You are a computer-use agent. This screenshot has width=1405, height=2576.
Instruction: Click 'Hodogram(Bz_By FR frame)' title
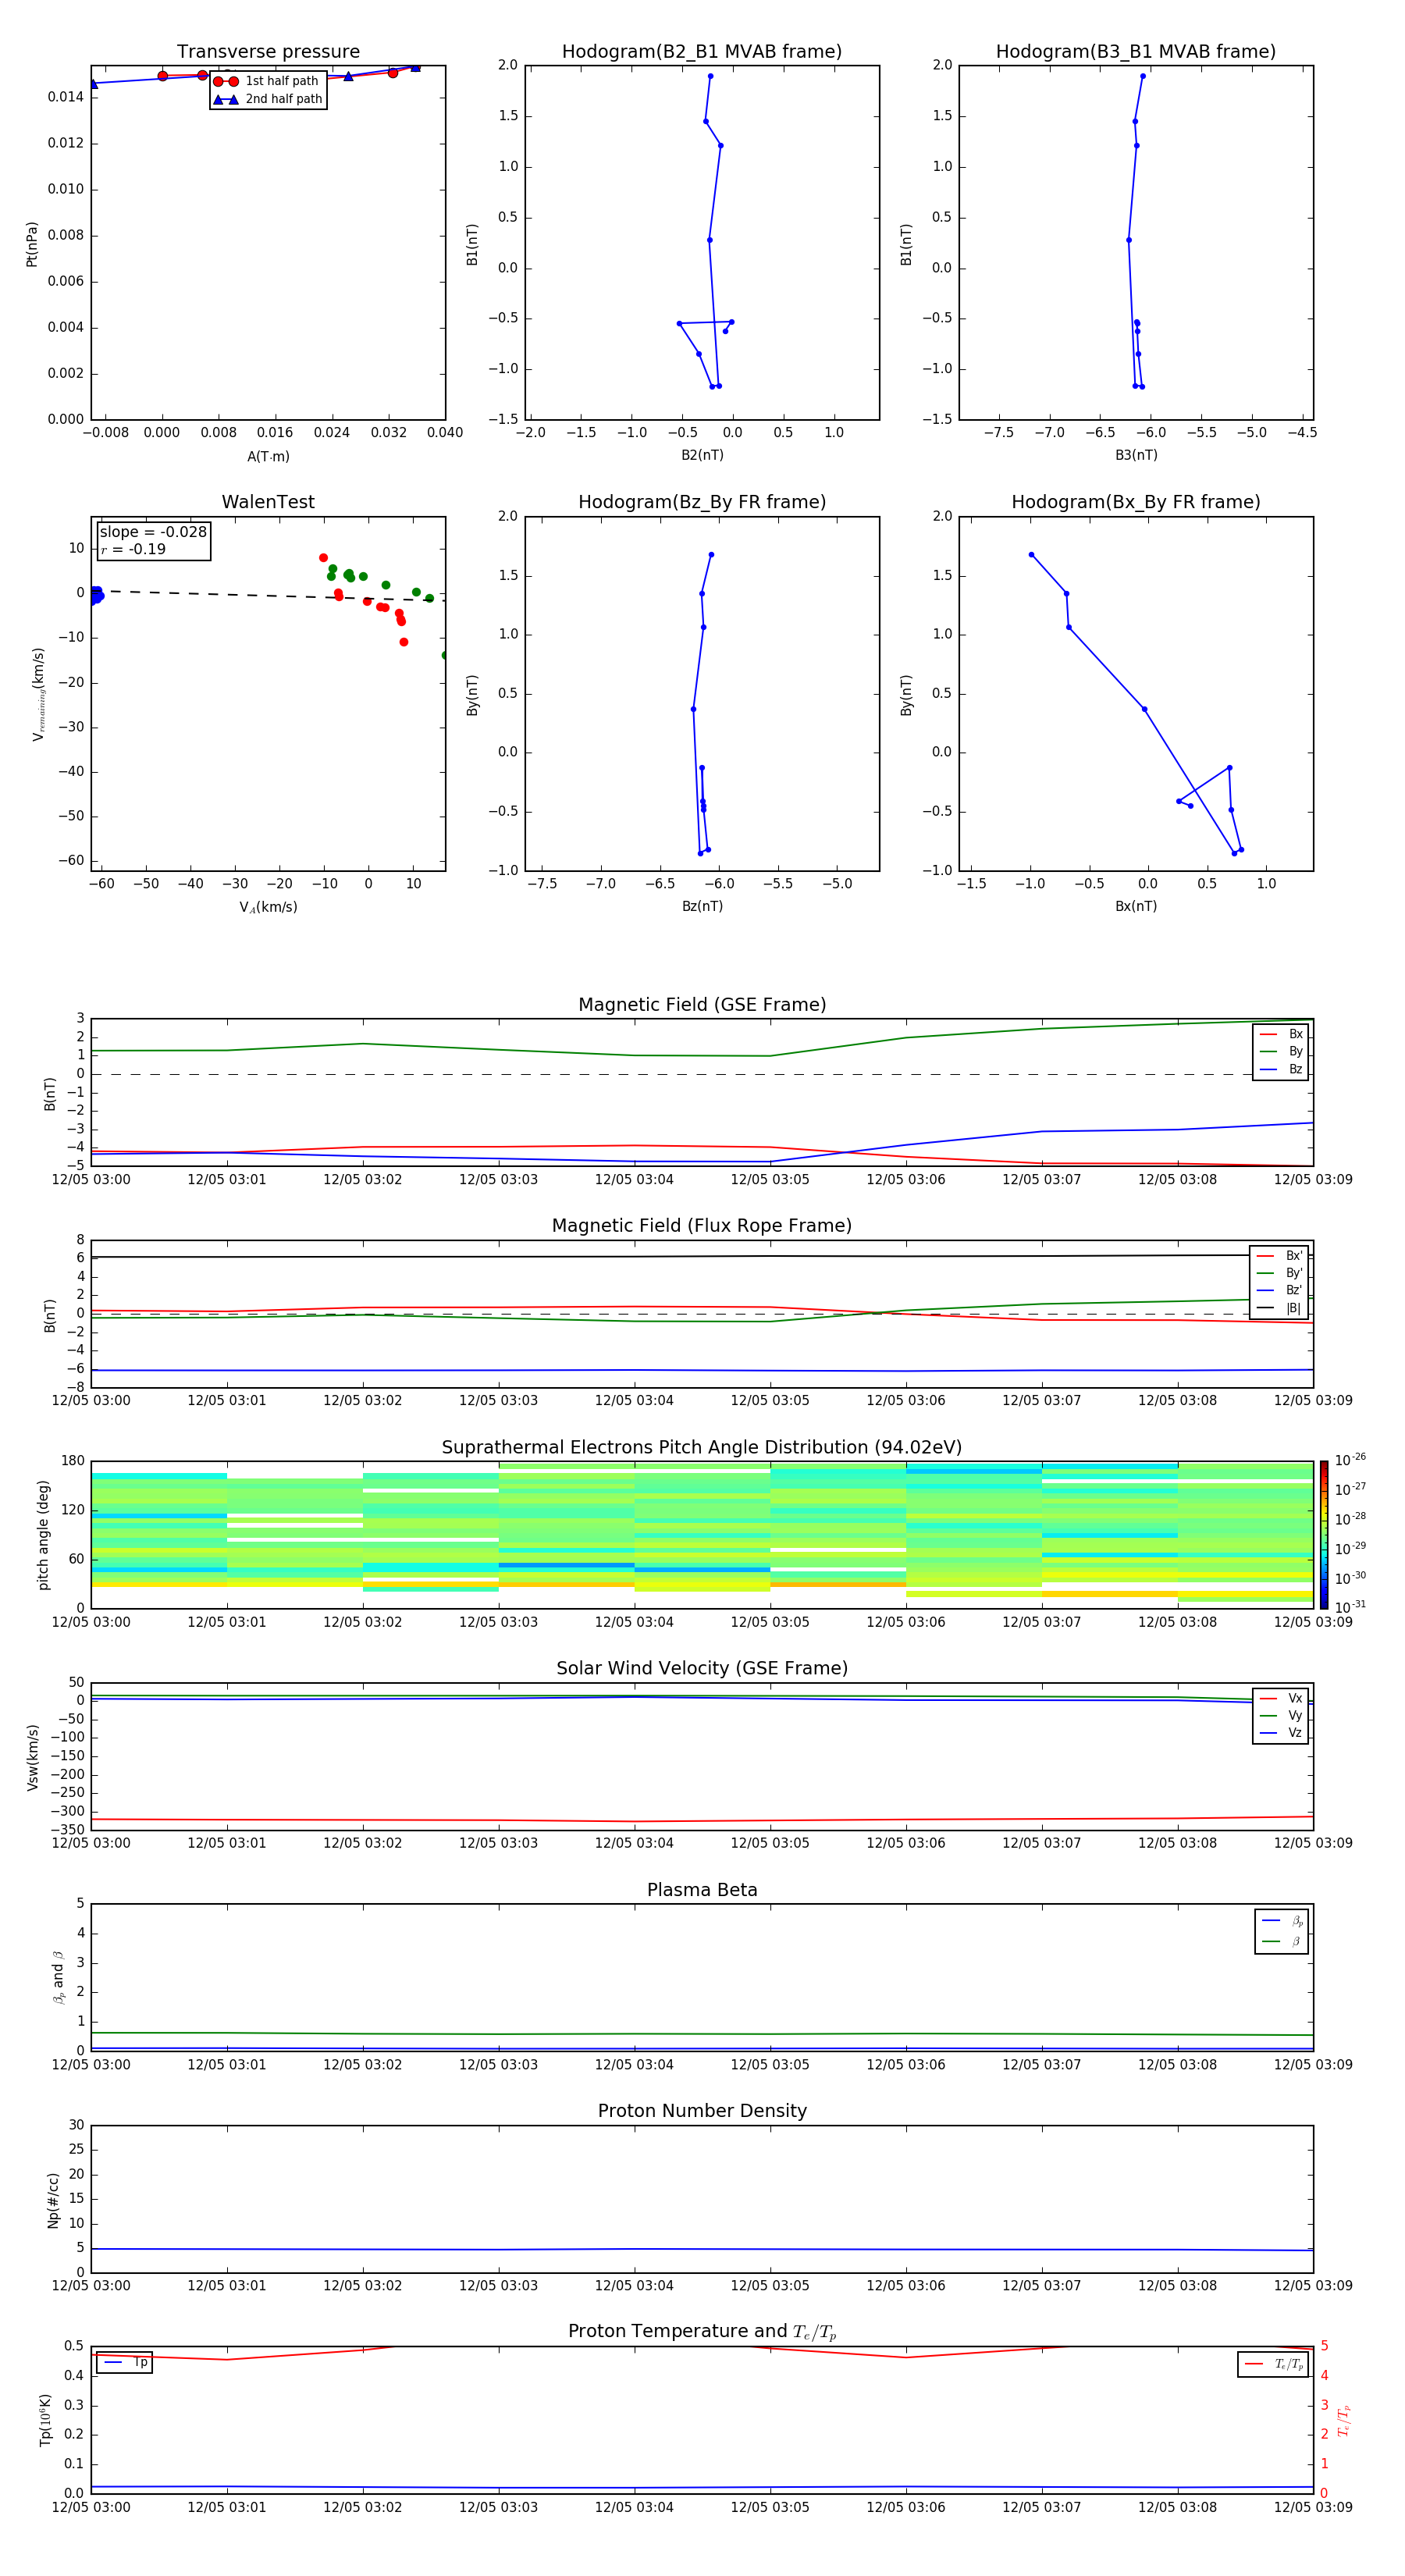[x=702, y=502]
